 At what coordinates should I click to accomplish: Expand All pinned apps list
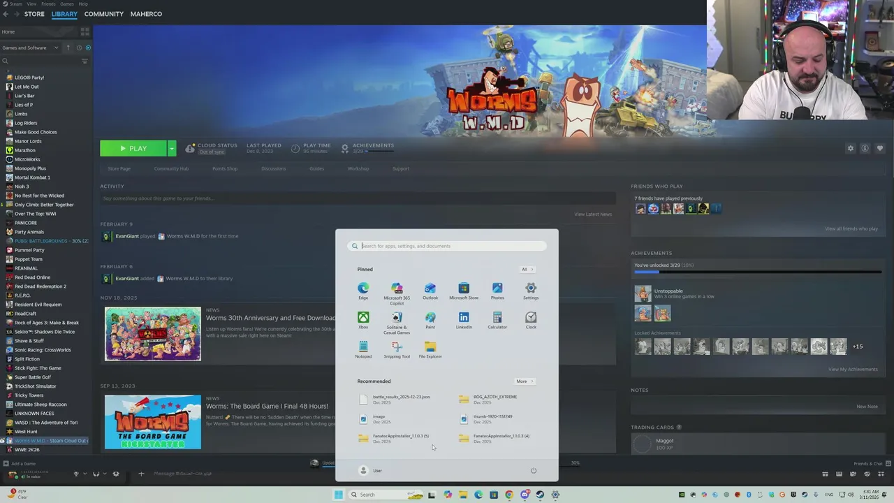point(527,270)
